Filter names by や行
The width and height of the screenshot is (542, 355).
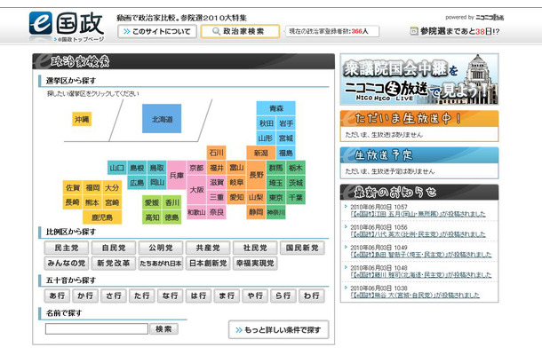pyautogui.click(x=255, y=296)
